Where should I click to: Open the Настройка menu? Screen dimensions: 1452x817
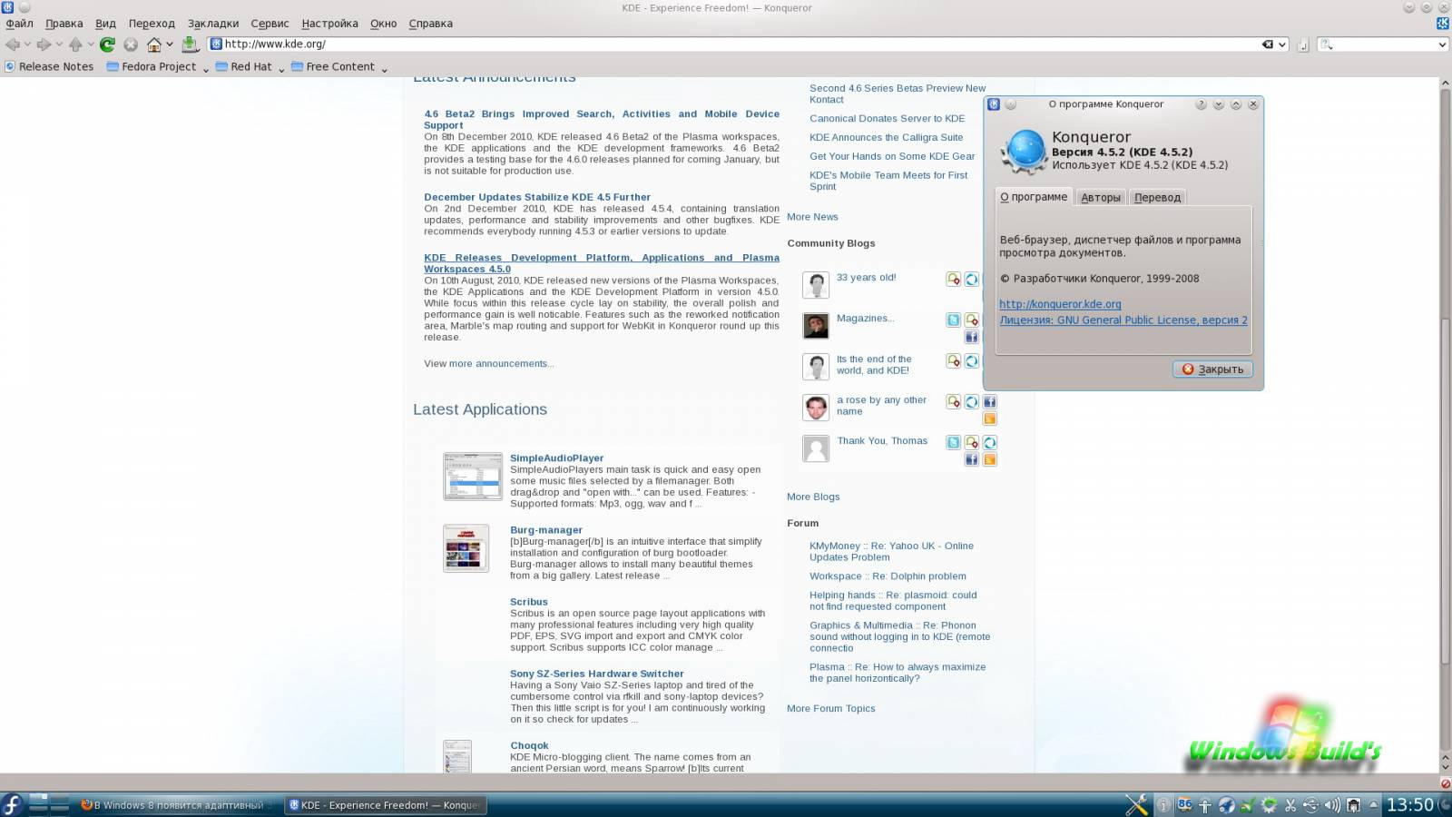[329, 24]
